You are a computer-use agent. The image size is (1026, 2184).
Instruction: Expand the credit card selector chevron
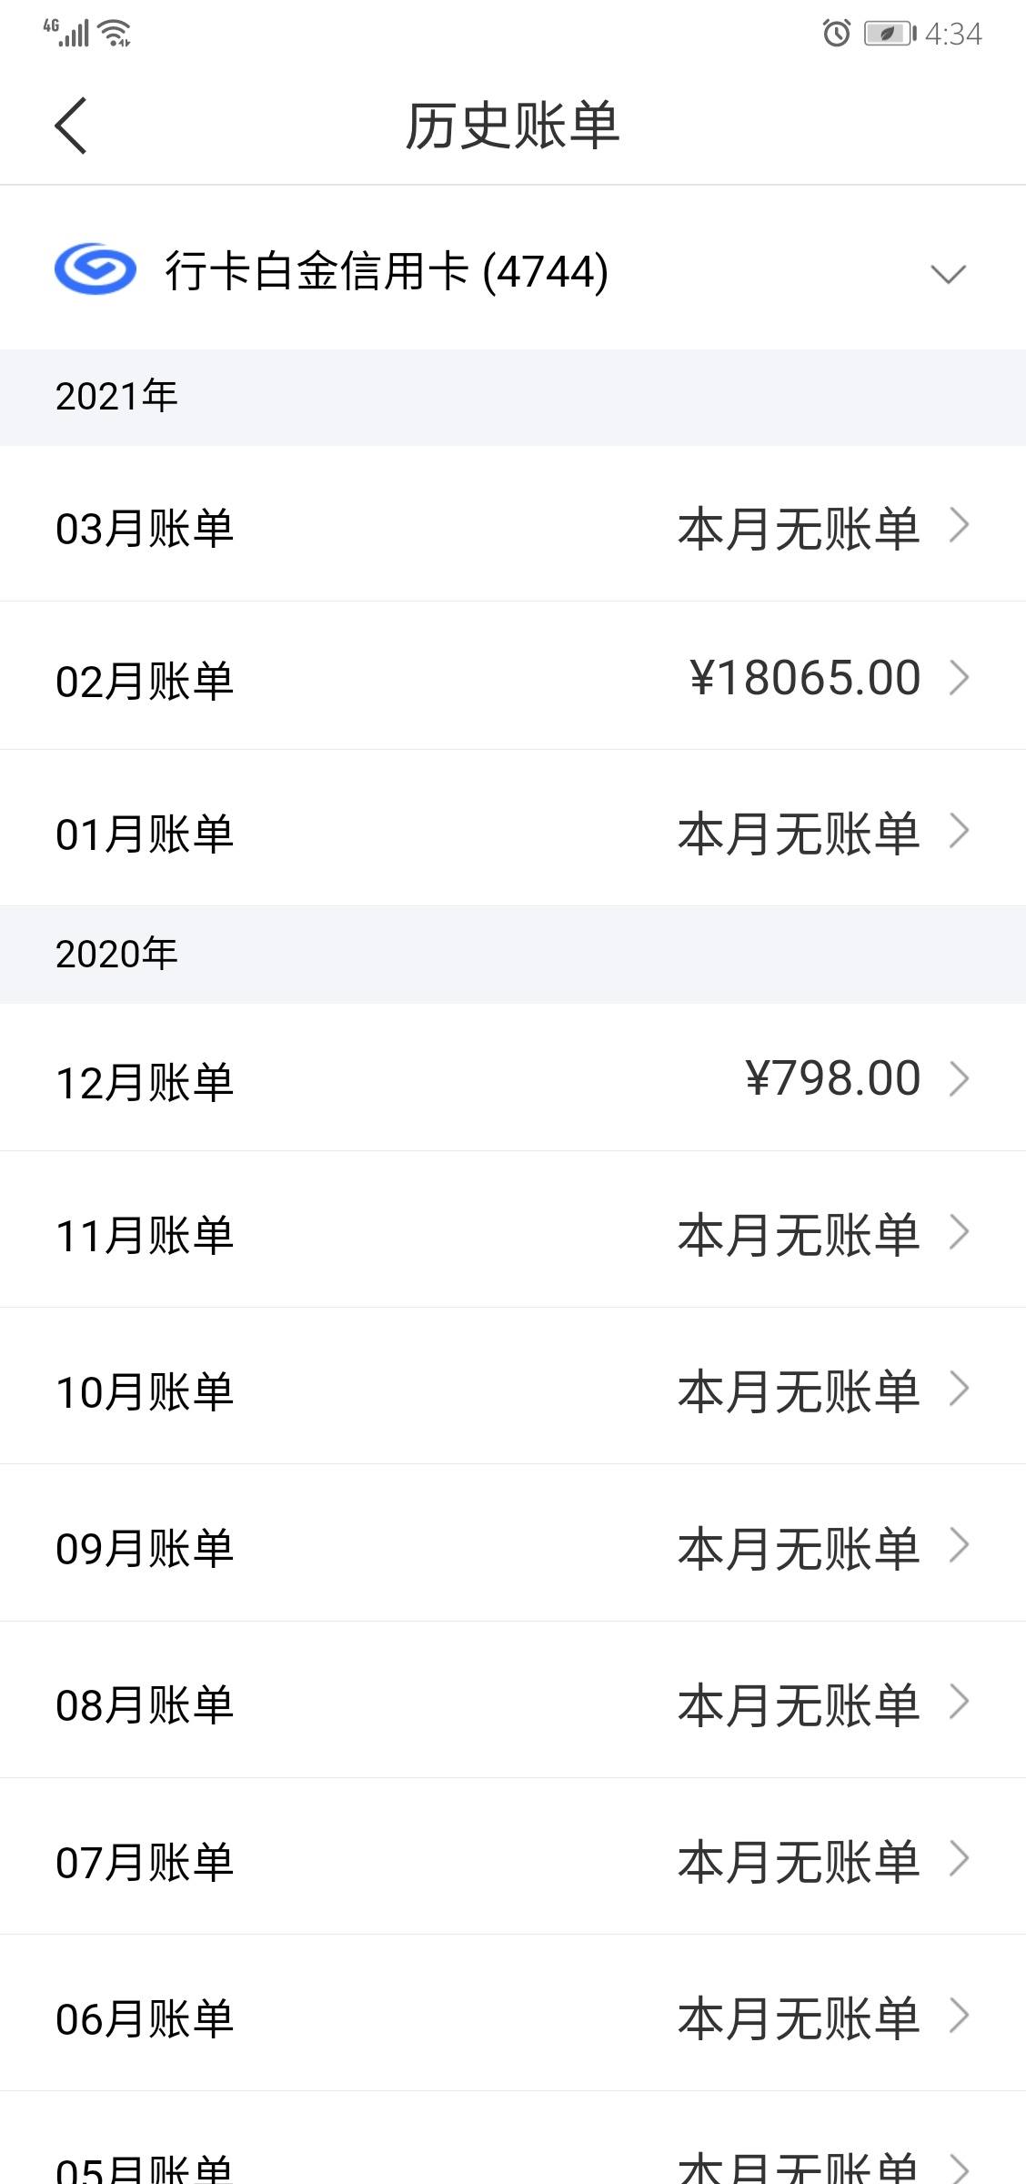tap(948, 274)
